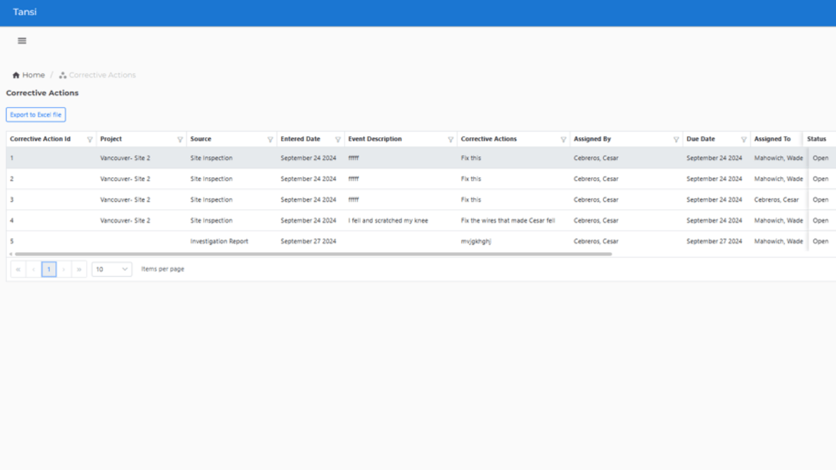Export the table to Excel file
The height and width of the screenshot is (470, 836).
(35, 114)
